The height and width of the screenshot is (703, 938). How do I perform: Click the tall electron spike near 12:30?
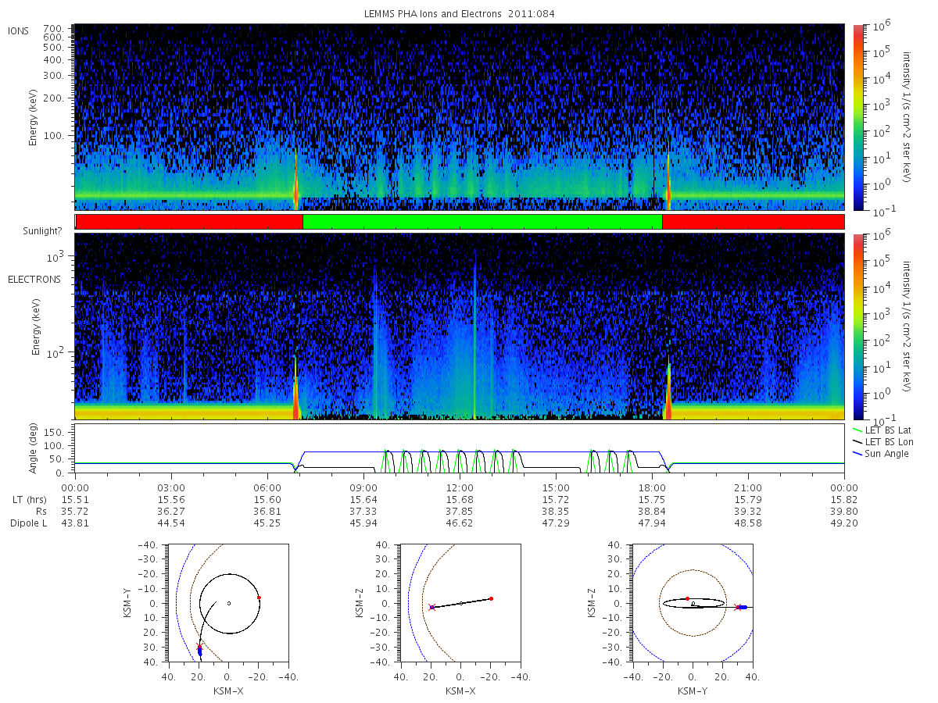pyautogui.click(x=474, y=336)
